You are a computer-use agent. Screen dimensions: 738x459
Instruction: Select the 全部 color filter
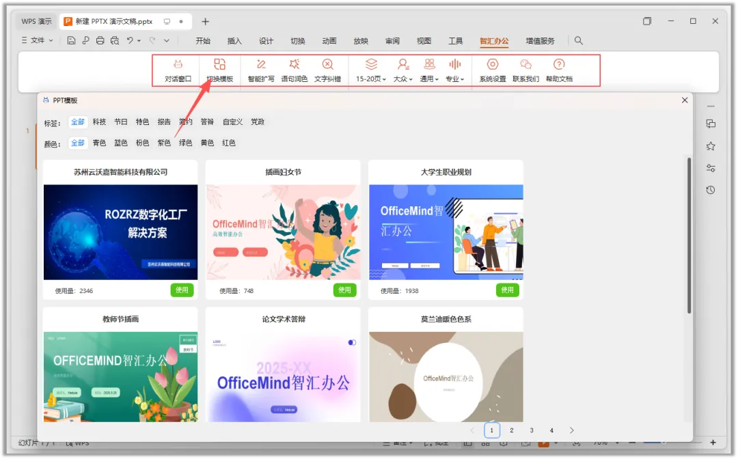[78, 143]
